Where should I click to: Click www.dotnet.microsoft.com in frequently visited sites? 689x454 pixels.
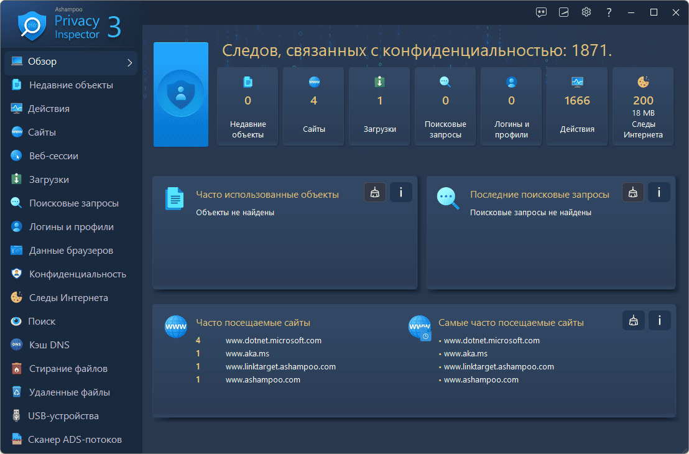[273, 341]
